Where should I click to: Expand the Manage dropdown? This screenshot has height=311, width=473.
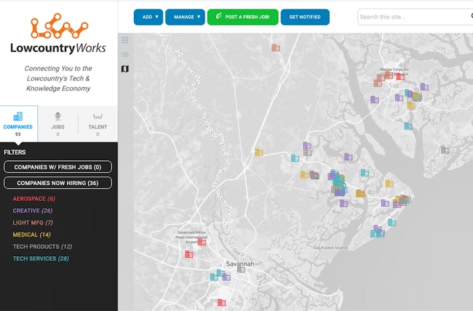click(x=184, y=17)
